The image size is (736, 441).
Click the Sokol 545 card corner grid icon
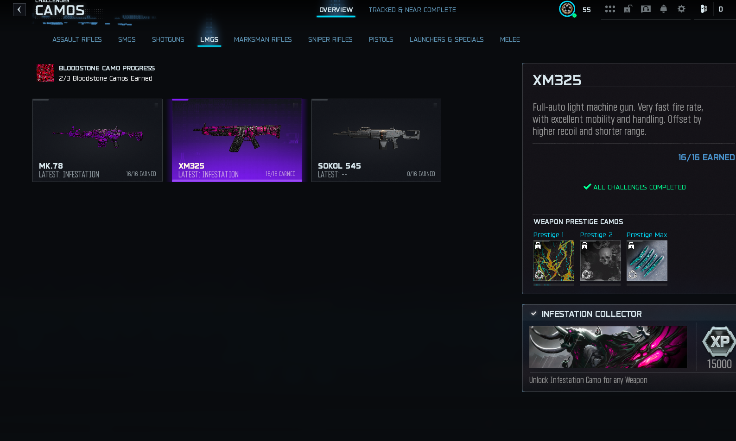click(x=435, y=105)
